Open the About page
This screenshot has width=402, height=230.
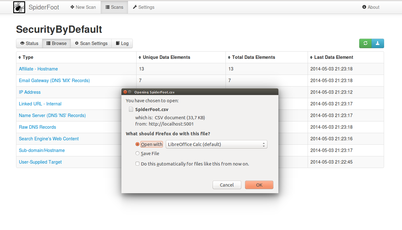click(x=371, y=7)
